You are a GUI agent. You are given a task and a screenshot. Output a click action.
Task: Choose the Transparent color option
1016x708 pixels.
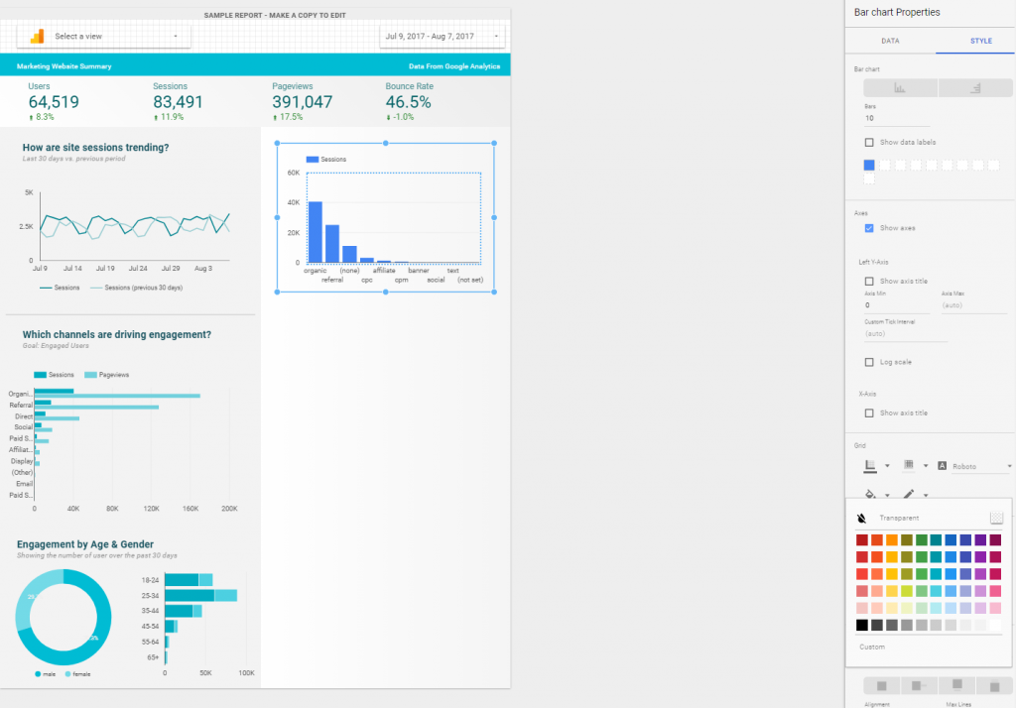pyautogui.click(x=899, y=518)
